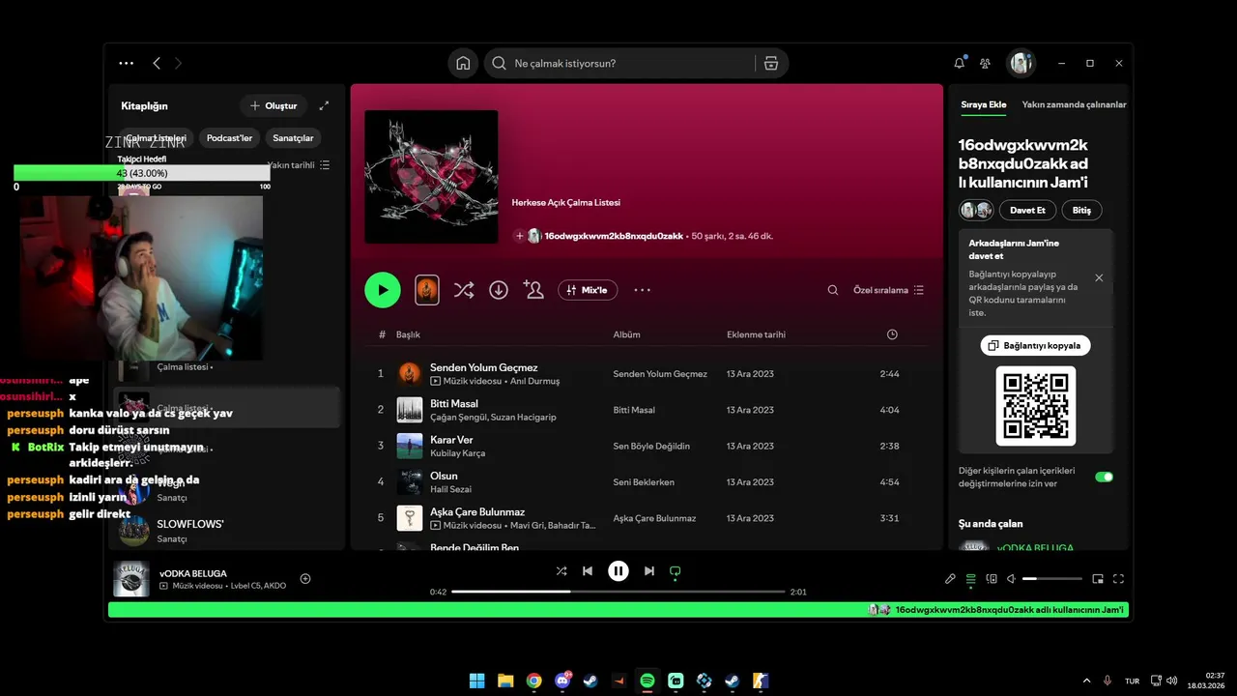Open artist link 'Kubilay Karça'
This screenshot has height=696, width=1237.
tap(457, 453)
